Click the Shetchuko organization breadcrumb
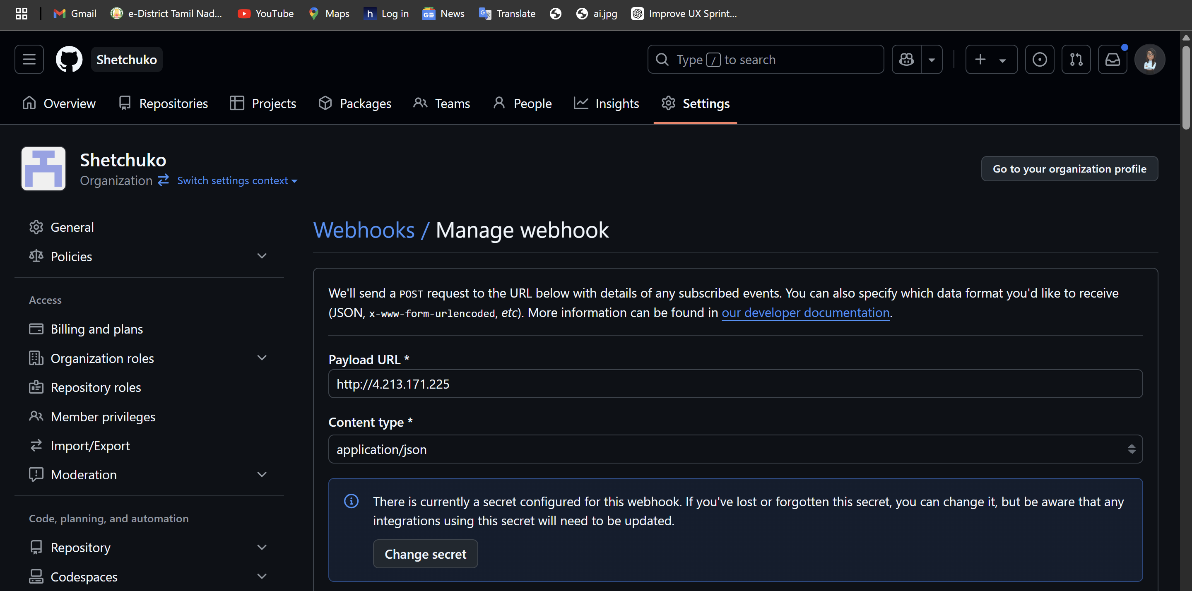Image resolution: width=1192 pixels, height=591 pixels. (126, 59)
